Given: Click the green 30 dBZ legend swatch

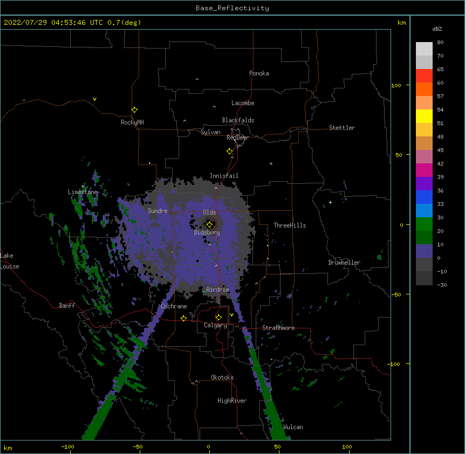Looking at the screenshot, I should point(424,224).
